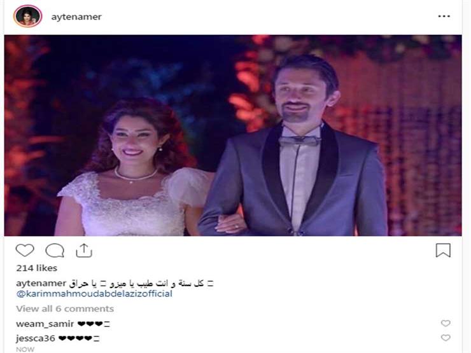This screenshot has width=471, height=353.
Task: Expand View all 6 comments
Action: [x=65, y=308]
